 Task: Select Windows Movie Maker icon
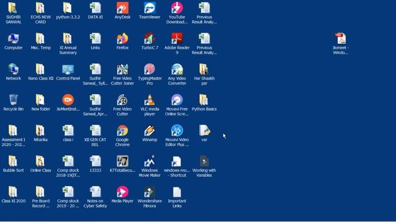pos(150,162)
